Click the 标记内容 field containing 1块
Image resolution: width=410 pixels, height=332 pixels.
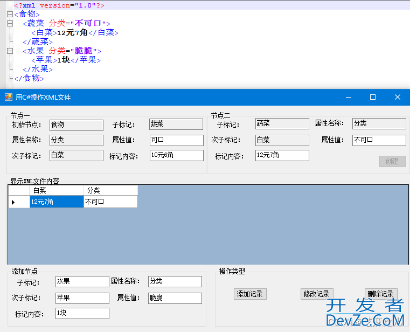click(82, 314)
